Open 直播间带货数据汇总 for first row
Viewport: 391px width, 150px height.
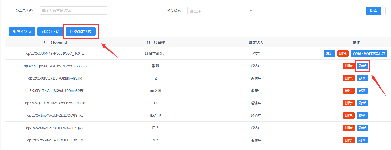pyautogui.click(x=369, y=53)
